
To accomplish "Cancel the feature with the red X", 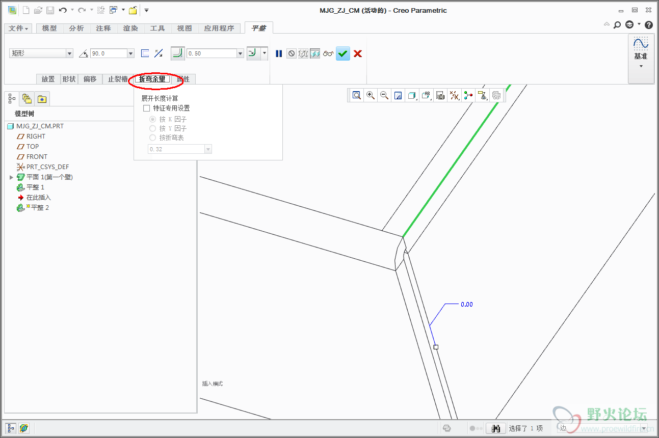I will (358, 53).
